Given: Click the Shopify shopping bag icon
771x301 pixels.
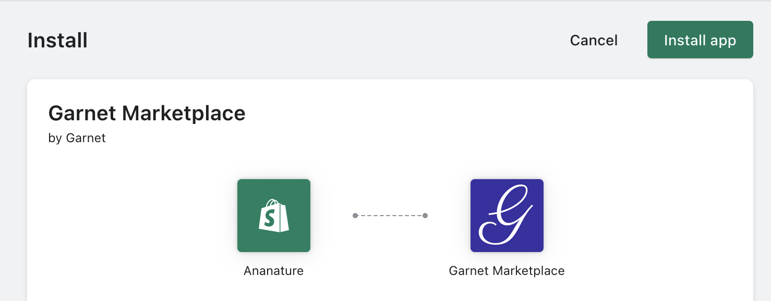Looking at the screenshot, I should click(x=274, y=216).
